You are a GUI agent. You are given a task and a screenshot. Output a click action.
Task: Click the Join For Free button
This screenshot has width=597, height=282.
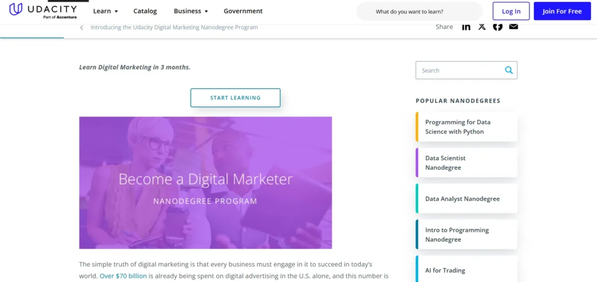[562, 11]
